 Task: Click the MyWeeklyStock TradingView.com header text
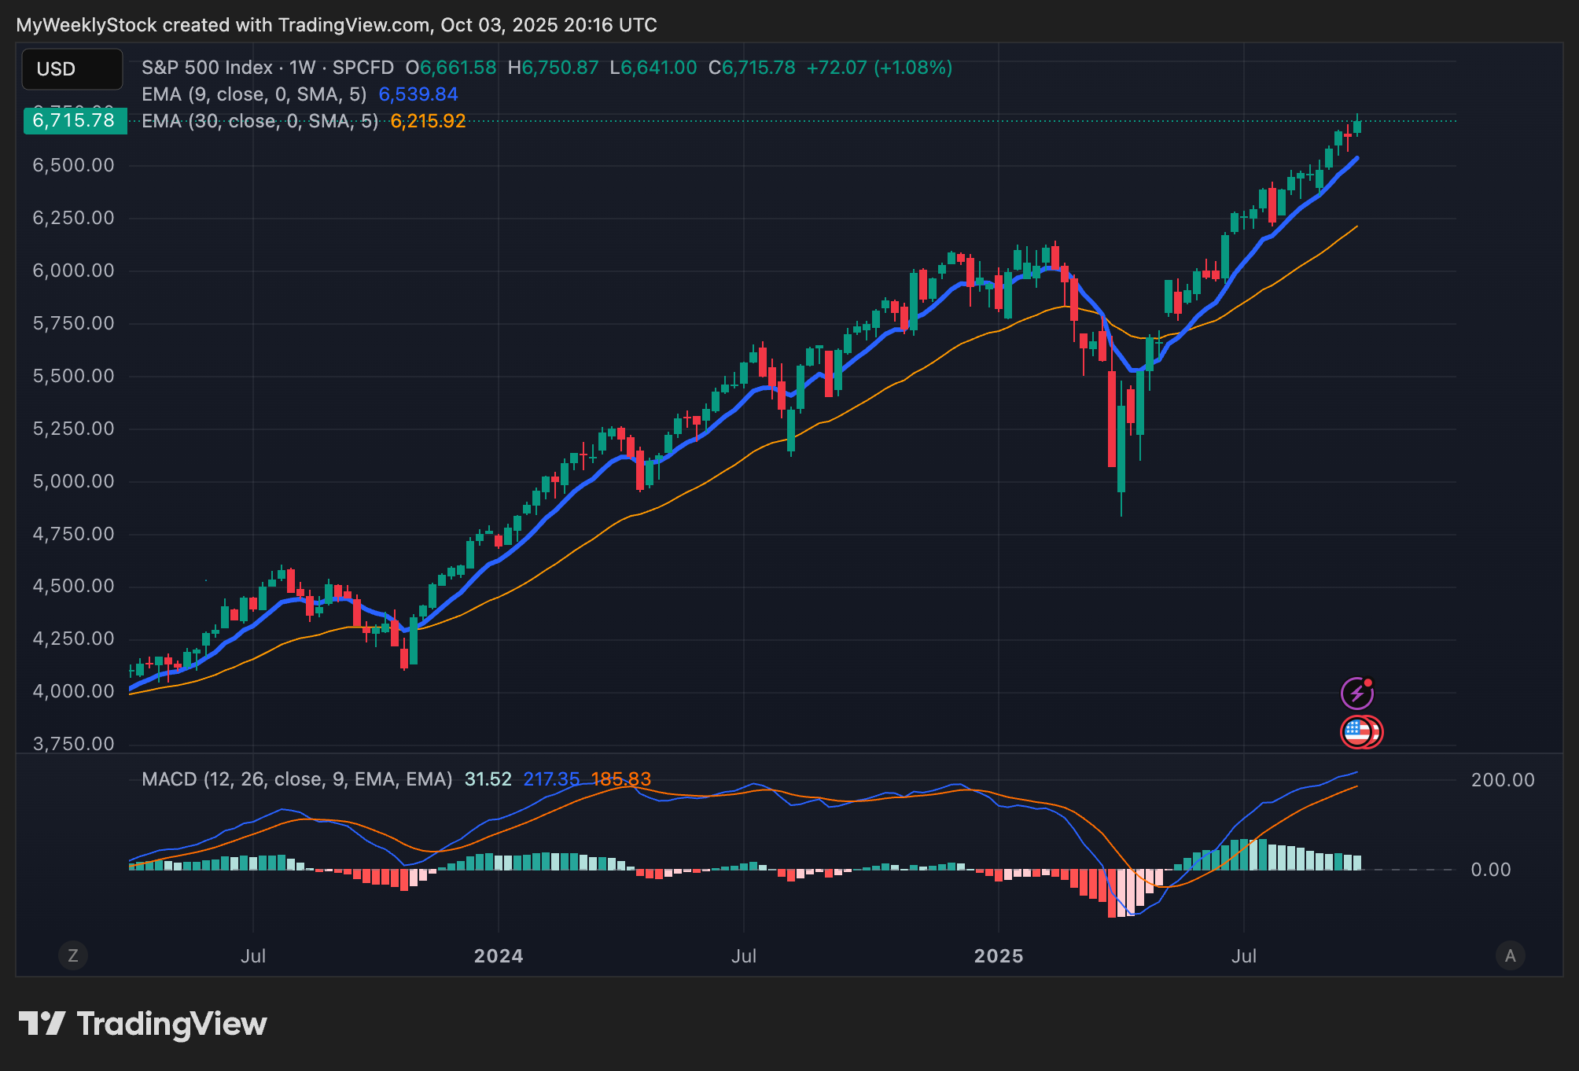(x=337, y=25)
